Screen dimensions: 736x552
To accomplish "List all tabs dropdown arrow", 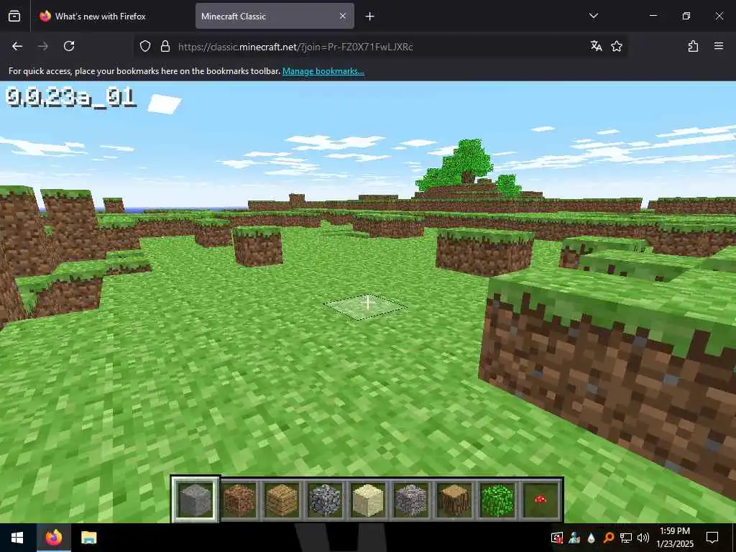I will (593, 16).
